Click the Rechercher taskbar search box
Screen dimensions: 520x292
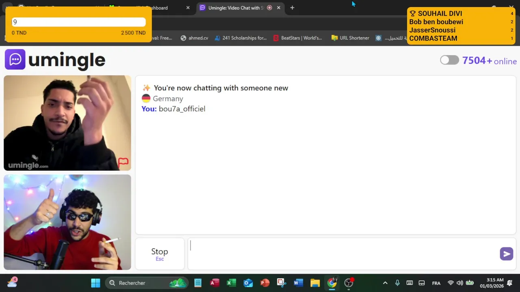[146, 283]
